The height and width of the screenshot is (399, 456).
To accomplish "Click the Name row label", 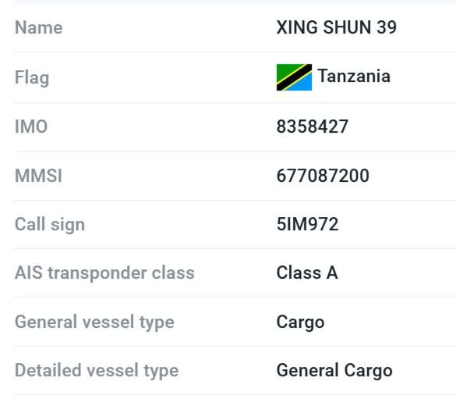I will point(39,27).
